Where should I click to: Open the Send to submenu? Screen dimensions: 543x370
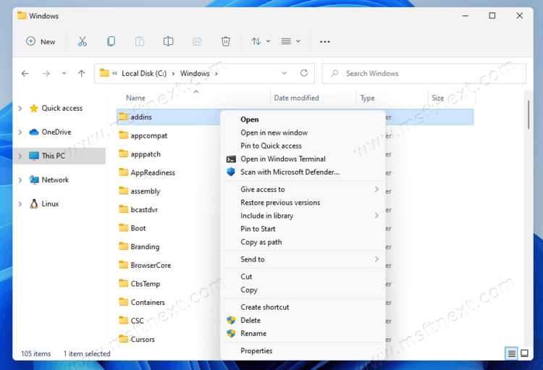[x=303, y=259]
